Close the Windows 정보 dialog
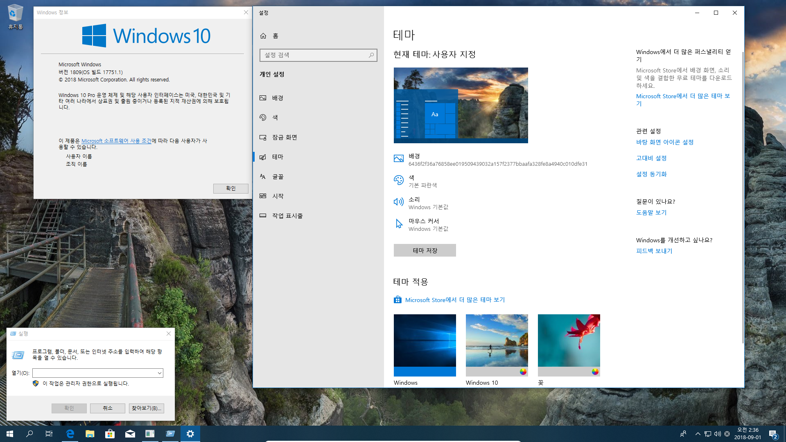 click(x=246, y=12)
